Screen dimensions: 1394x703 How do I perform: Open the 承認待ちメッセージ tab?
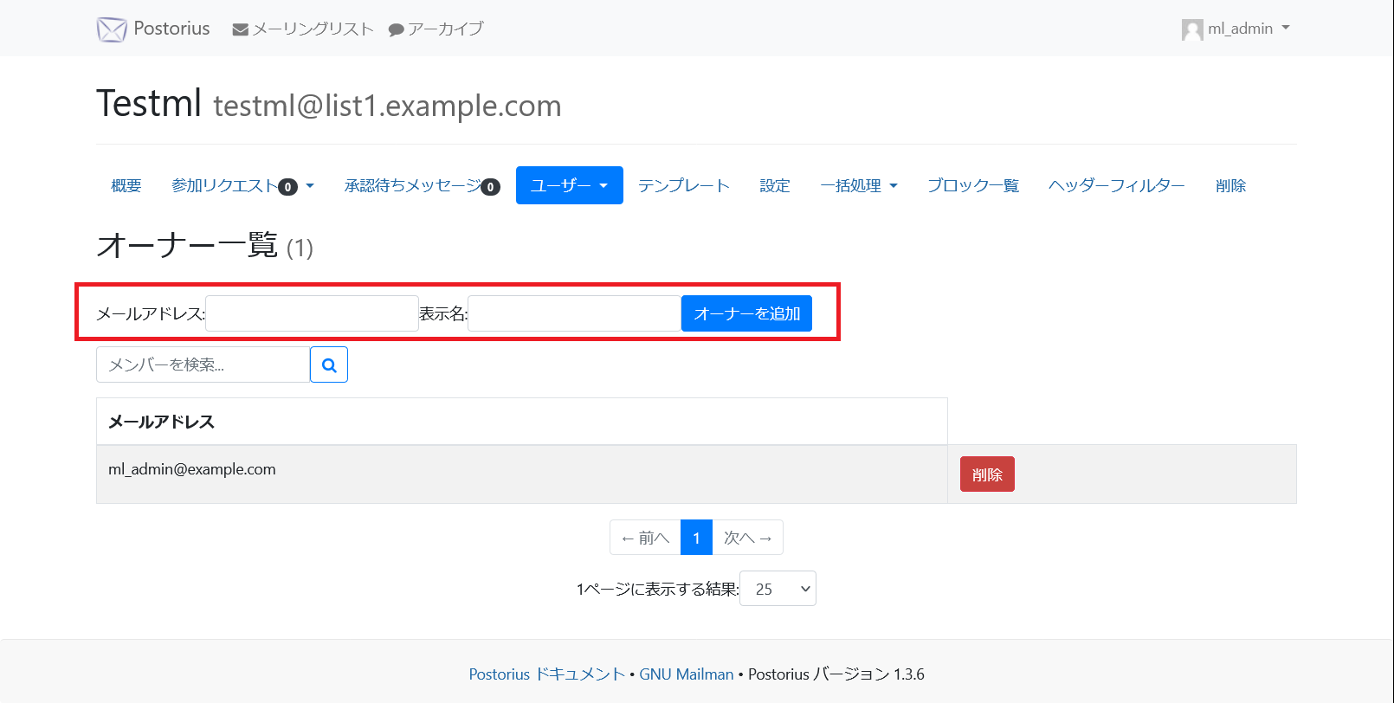tap(423, 185)
